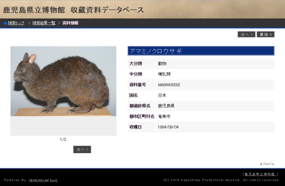The height and width of the screenshot is (186, 285).
Task: Click the アミノクロウサギ title bar
Action: [201, 51]
